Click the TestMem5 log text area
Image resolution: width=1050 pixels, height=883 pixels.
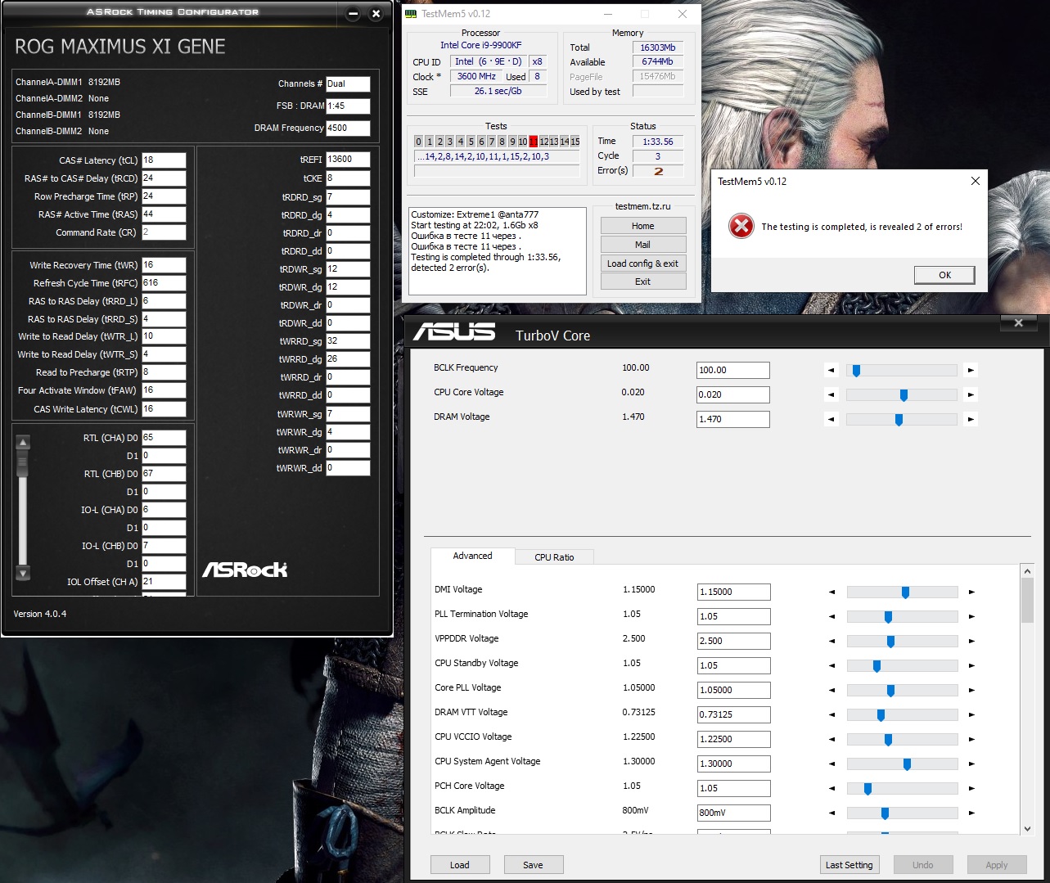(x=498, y=250)
